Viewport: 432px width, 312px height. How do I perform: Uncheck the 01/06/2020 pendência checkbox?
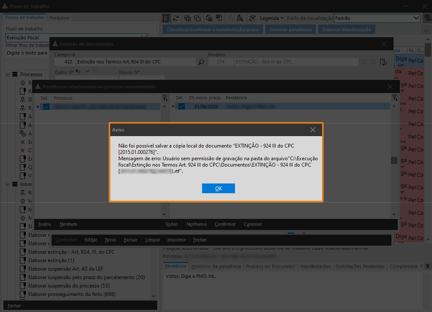click(181, 107)
